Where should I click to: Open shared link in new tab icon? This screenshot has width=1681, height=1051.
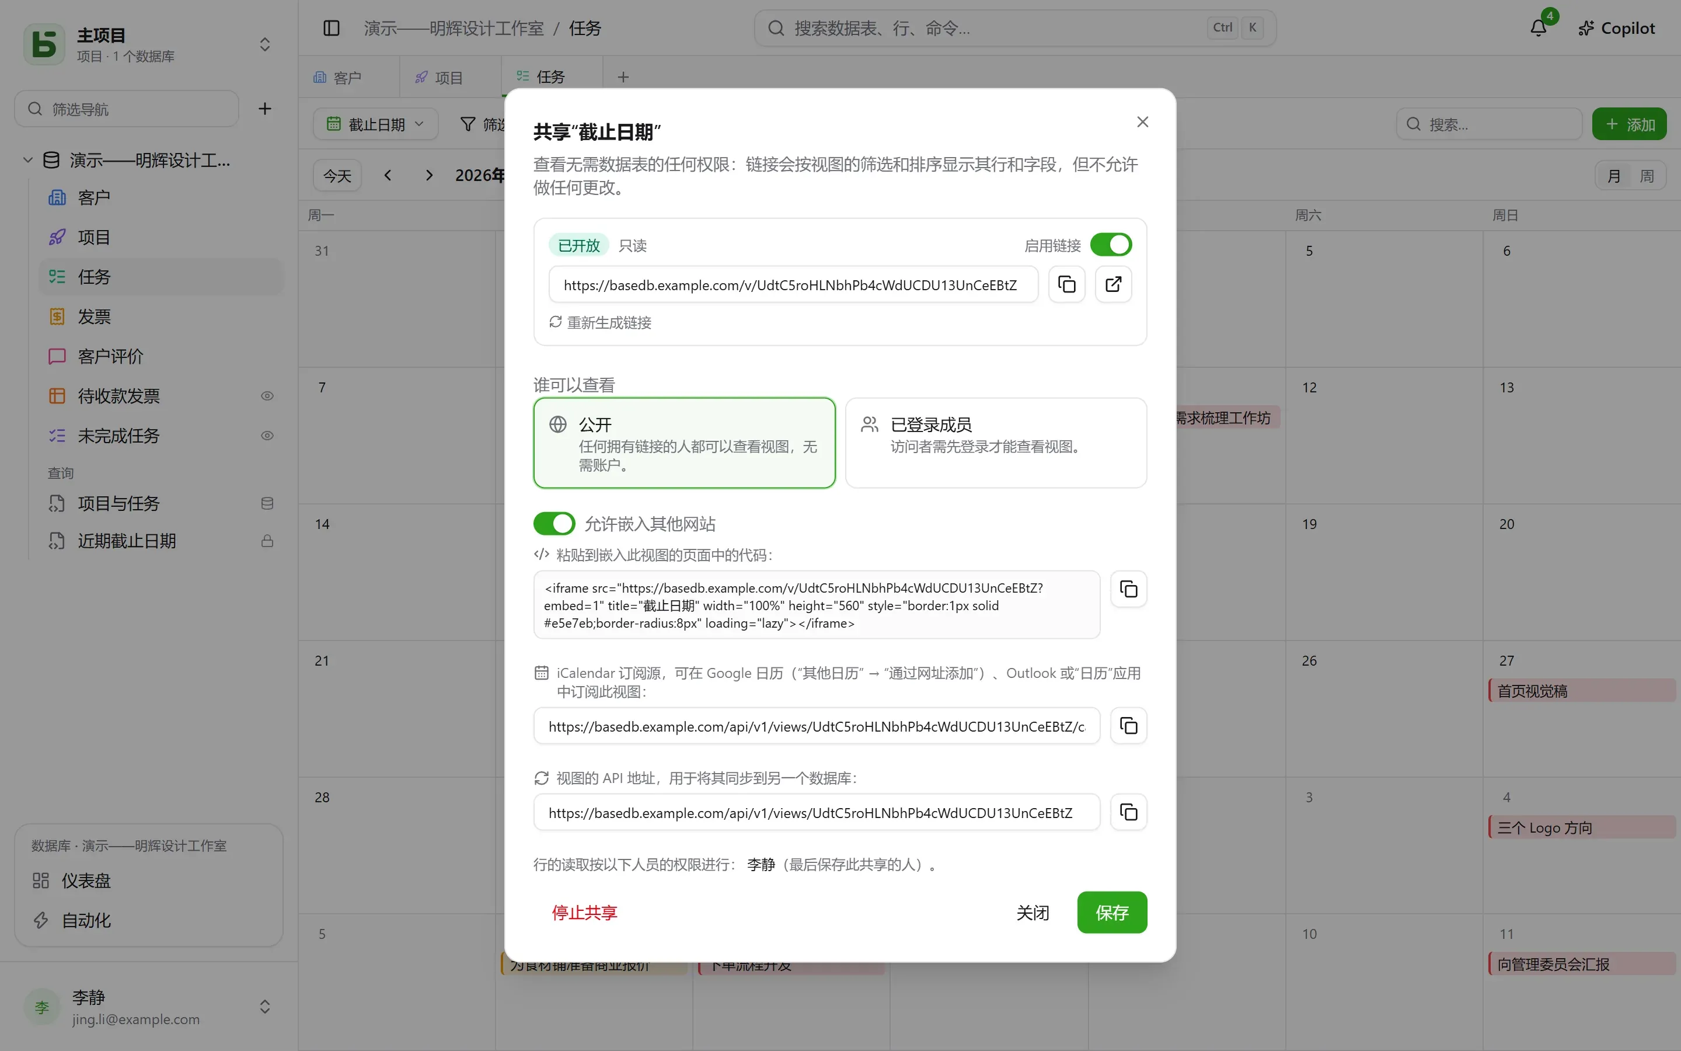(x=1113, y=284)
